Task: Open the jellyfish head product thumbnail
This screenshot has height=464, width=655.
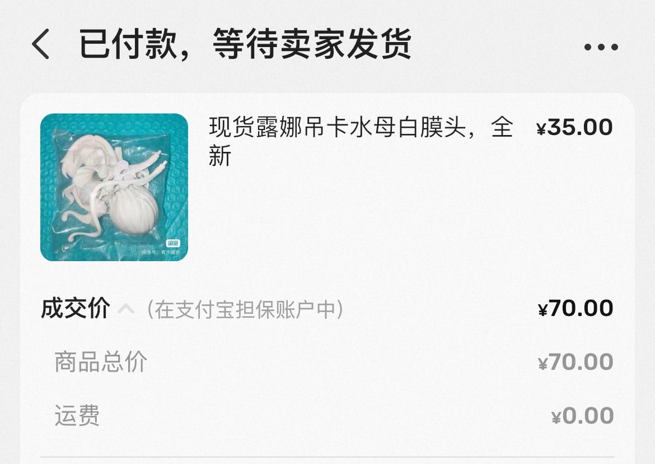Action: (114, 187)
